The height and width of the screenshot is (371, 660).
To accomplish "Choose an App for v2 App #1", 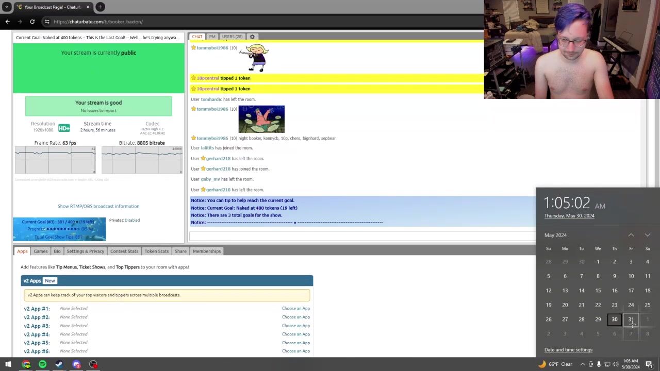I will 295,308.
